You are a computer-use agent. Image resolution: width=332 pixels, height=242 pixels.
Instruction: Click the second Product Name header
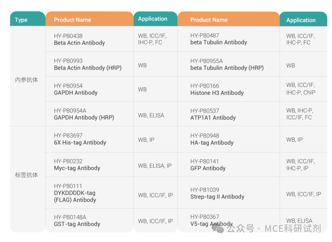[x=209, y=20]
